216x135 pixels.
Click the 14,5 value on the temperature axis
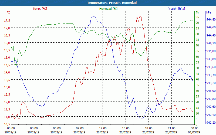click(x=7, y=65)
